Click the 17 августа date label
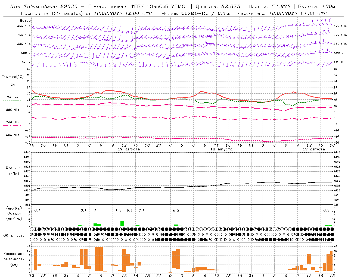 tap(129, 149)
